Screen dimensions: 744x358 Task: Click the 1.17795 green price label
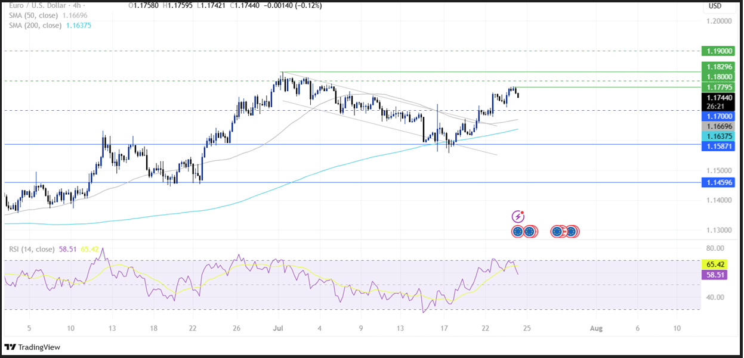coord(718,87)
